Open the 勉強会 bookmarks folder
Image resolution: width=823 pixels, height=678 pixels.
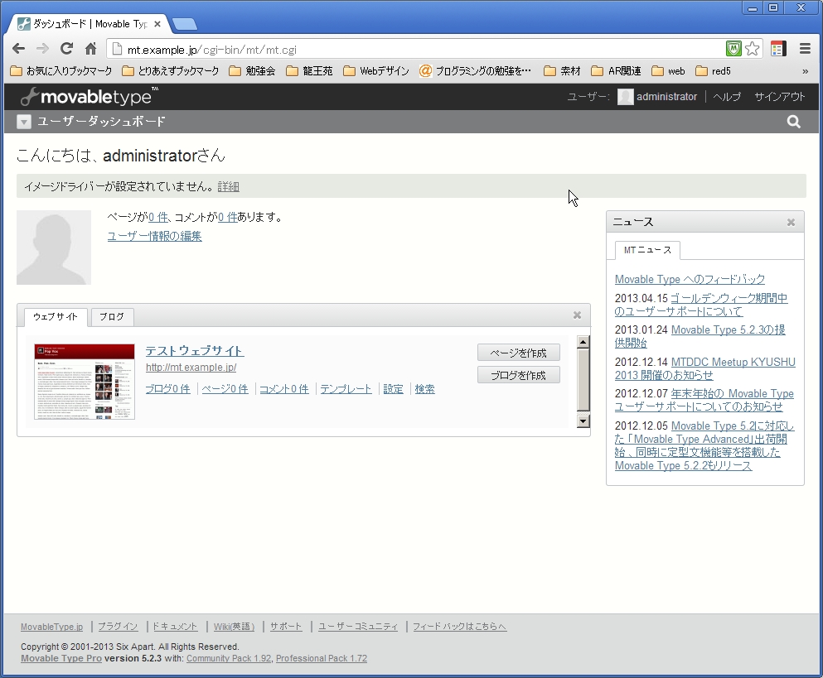click(x=253, y=71)
